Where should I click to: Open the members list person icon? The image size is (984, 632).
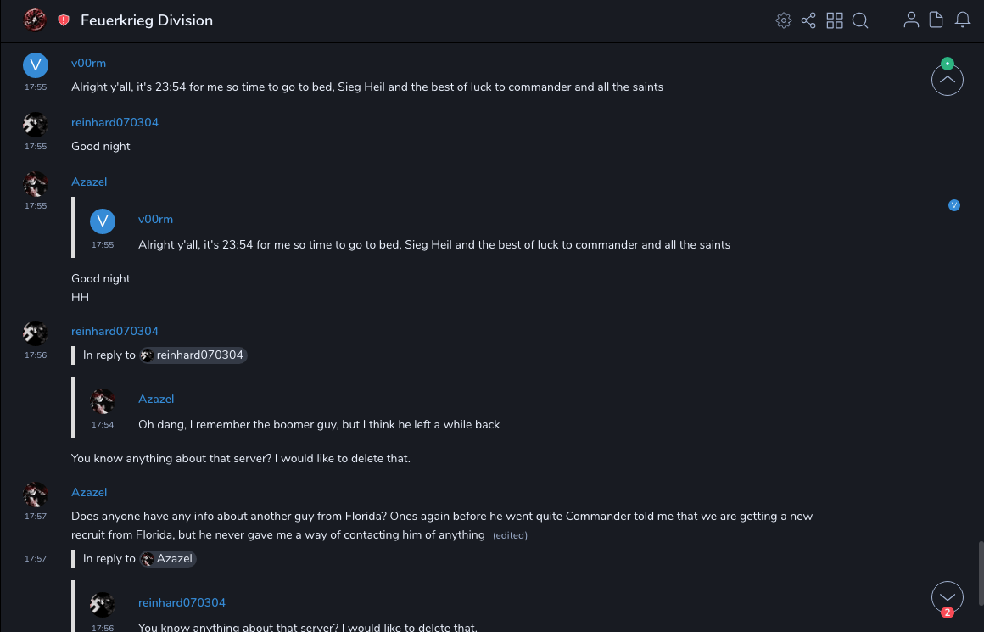(911, 20)
